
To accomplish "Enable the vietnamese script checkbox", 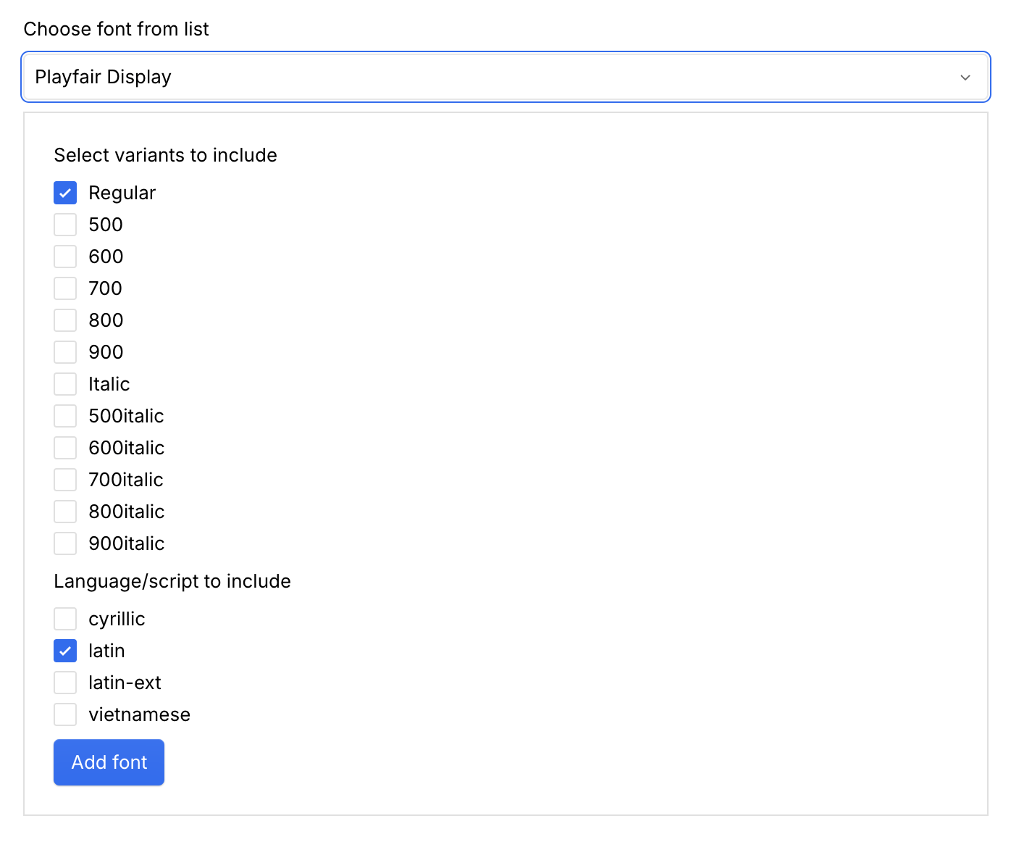I will tap(65, 714).
